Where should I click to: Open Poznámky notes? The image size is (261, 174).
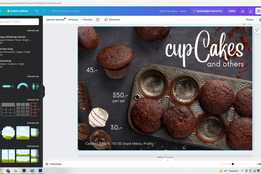54,164
